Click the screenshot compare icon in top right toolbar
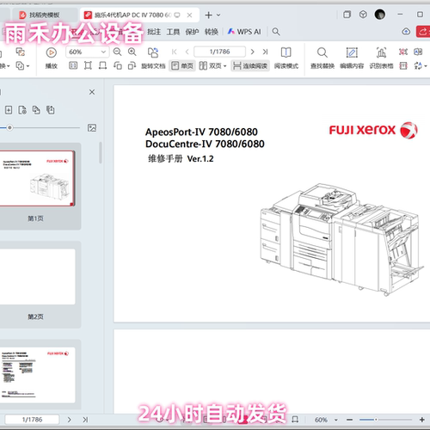 coord(403,52)
